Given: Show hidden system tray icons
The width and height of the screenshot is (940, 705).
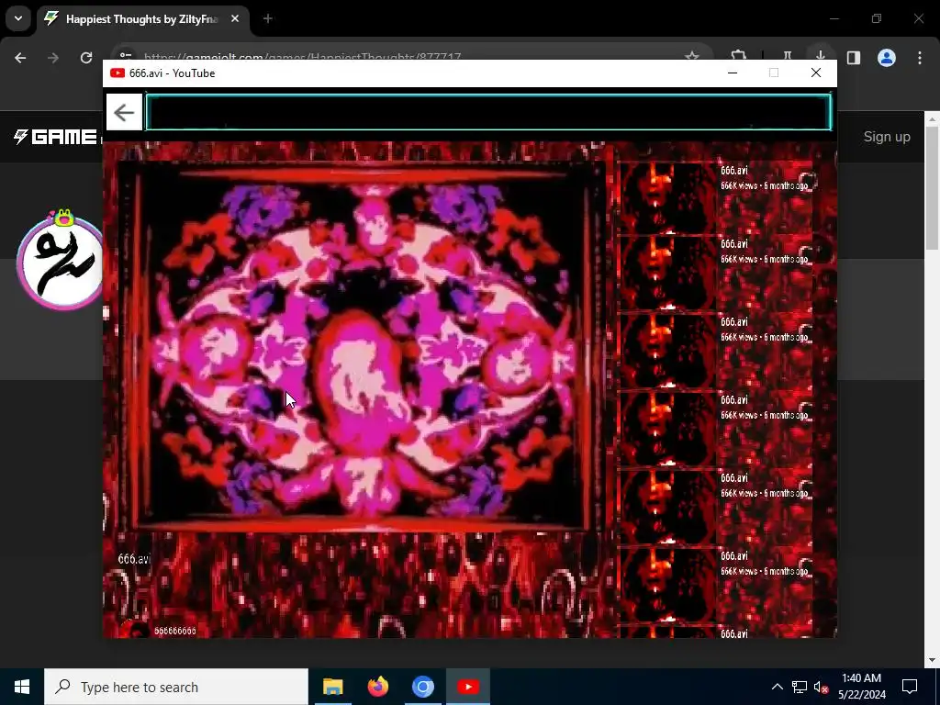Looking at the screenshot, I should click(x=777, y=687).
